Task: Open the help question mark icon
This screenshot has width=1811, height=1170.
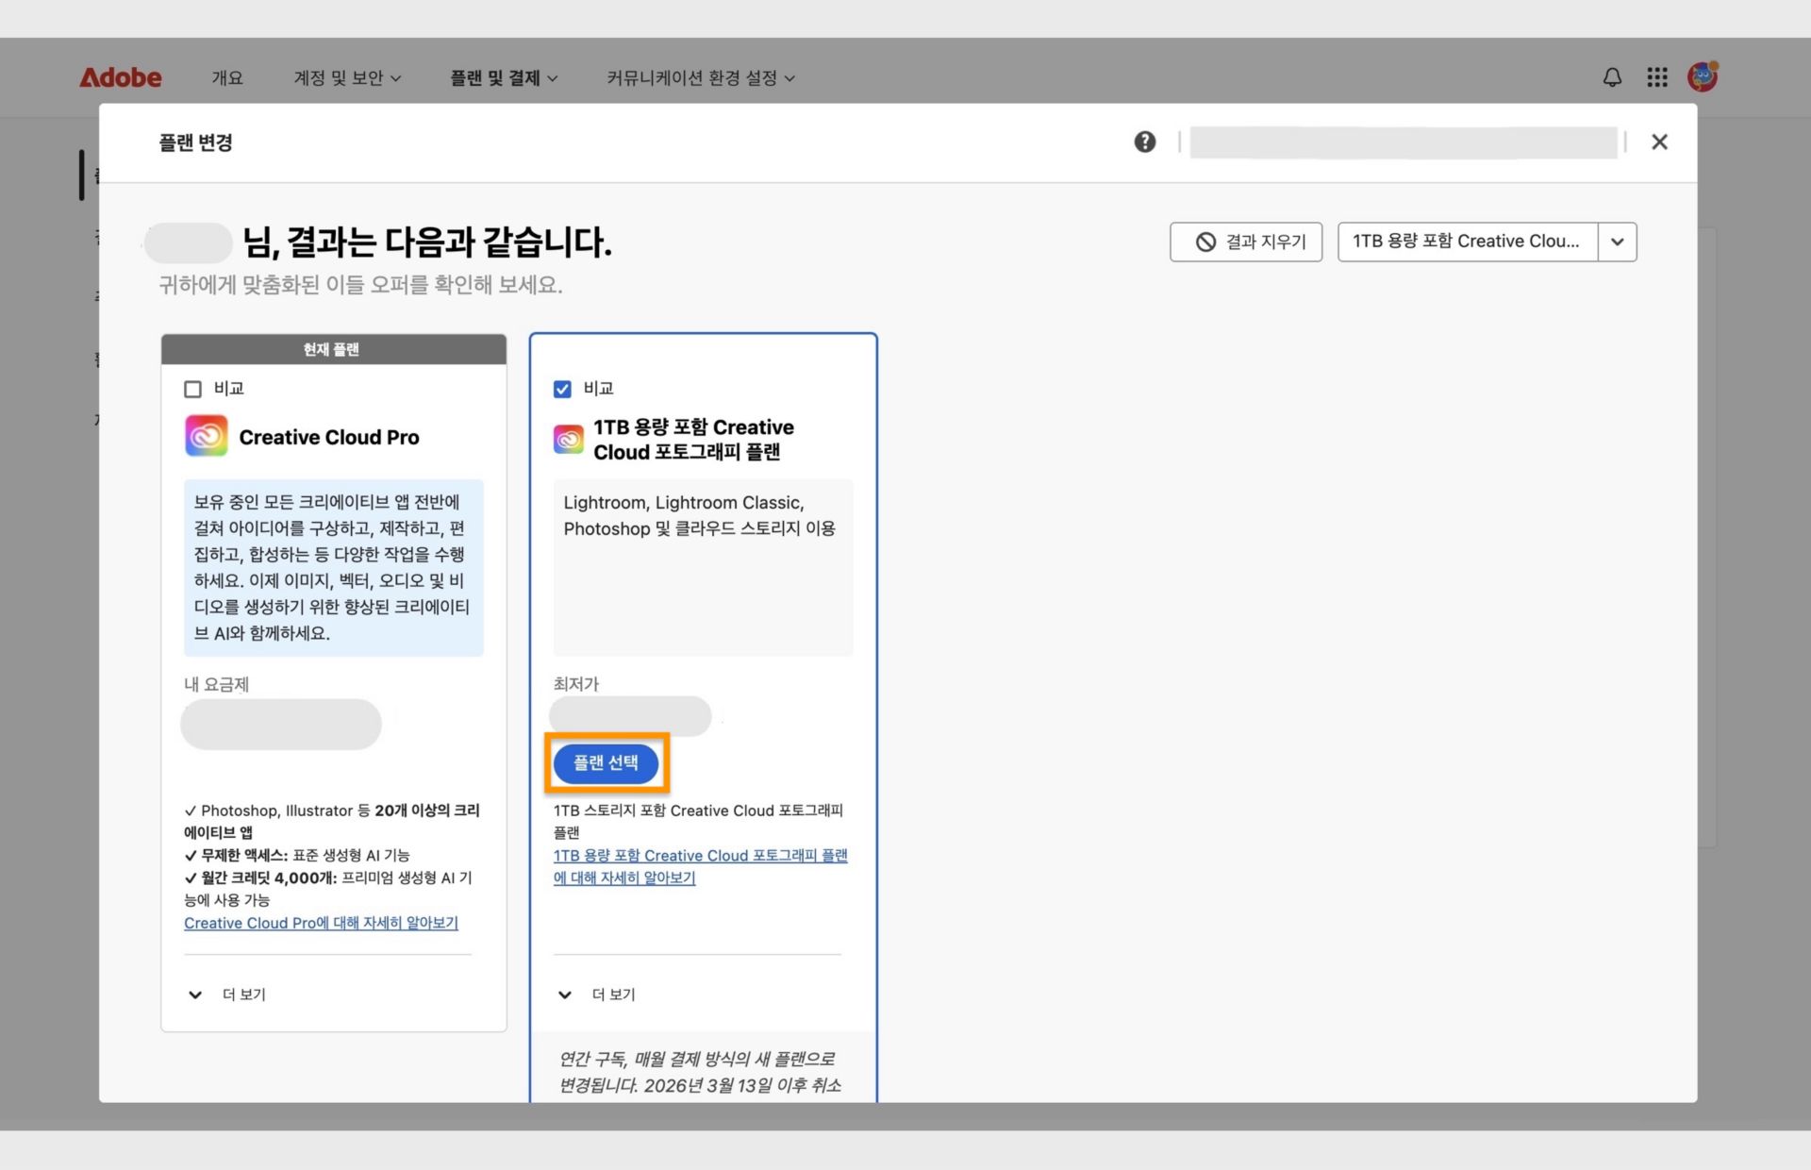Action: 1144,142
